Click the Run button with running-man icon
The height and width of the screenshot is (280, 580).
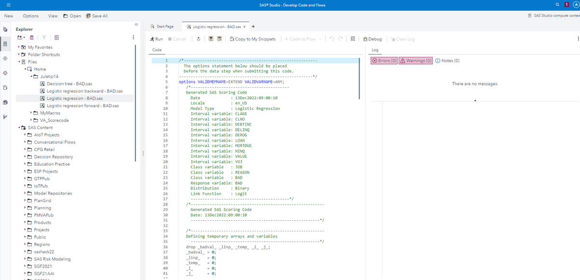tap(156, 39)
